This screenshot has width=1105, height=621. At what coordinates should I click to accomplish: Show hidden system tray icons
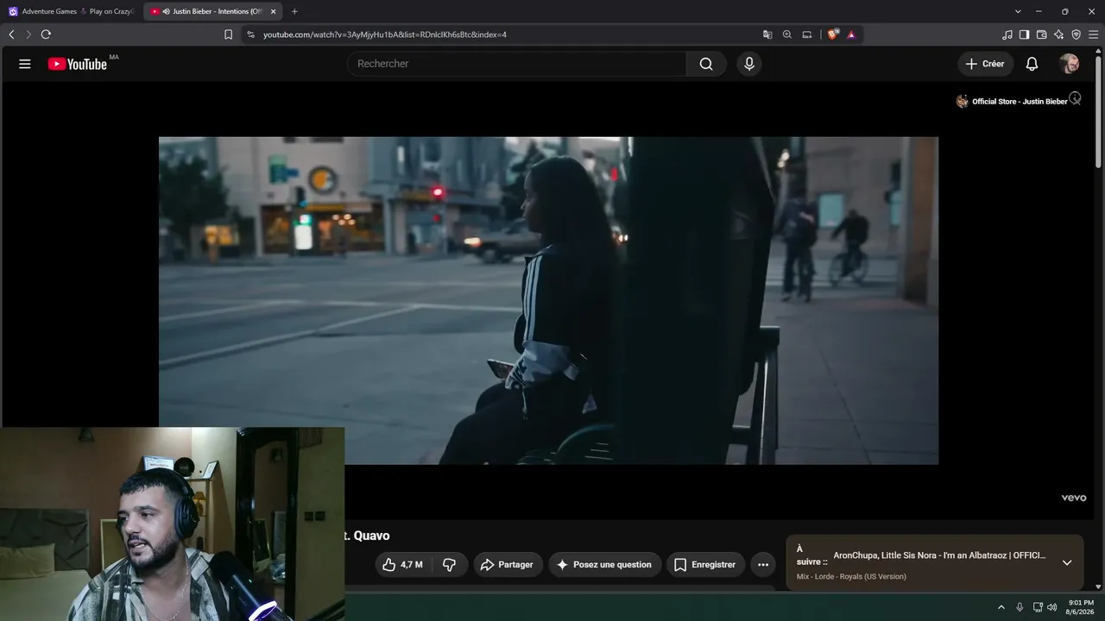1001,607
